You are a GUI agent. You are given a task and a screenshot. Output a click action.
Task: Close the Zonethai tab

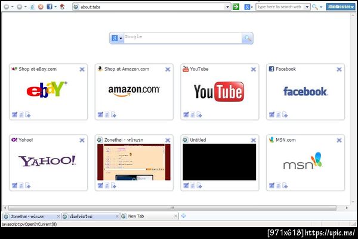pyautogui.click(x=58, y=216)
